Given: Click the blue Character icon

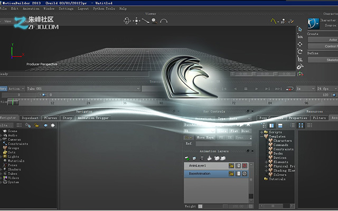Looking at the screenshot, I should click(x=313, y=23).
